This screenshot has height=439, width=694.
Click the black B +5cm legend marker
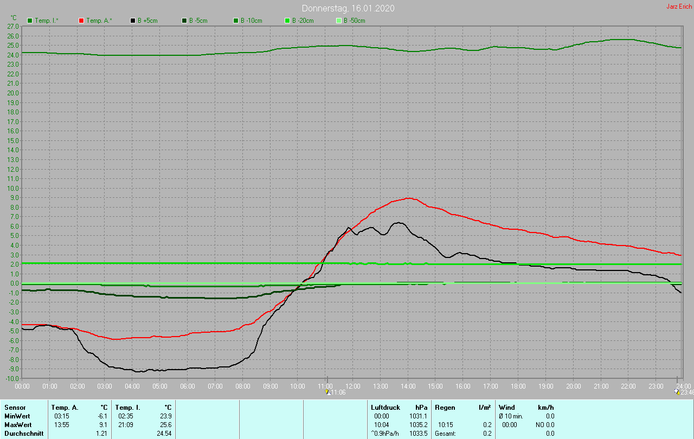pyautogui.click(x=133, y=21)
